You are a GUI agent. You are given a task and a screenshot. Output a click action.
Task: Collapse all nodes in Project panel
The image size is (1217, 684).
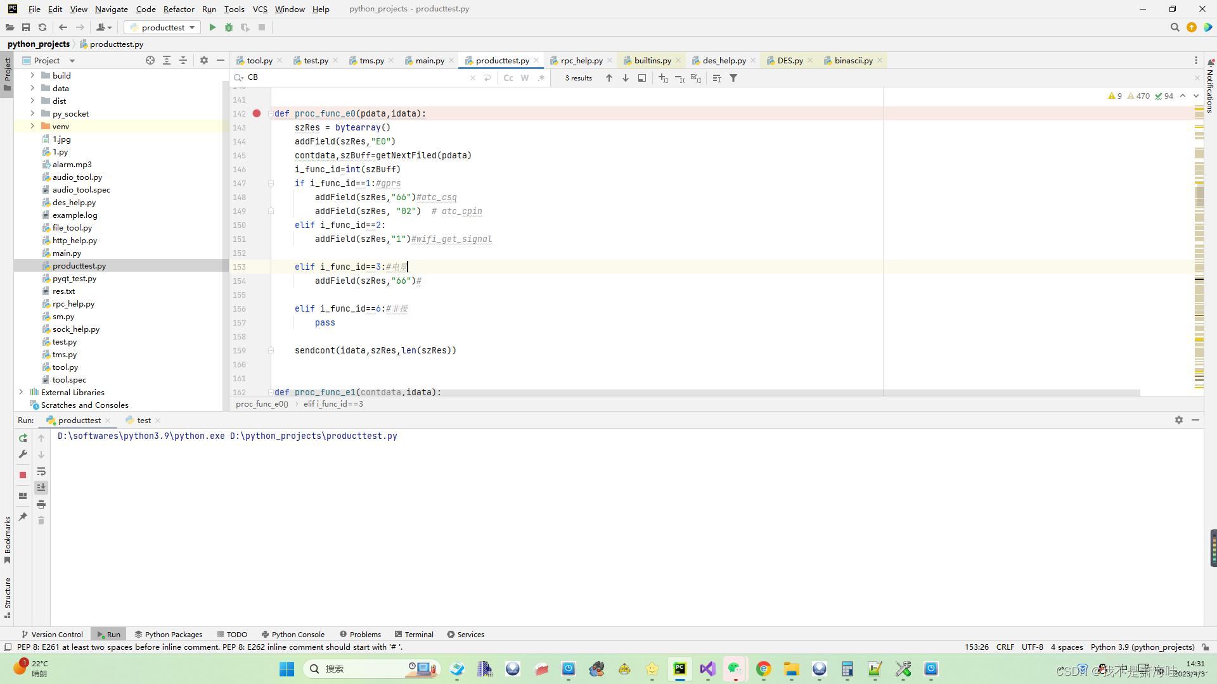[183, 60]
